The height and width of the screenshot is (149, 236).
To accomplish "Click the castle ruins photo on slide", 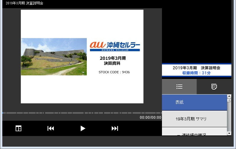I will point(54,57).
